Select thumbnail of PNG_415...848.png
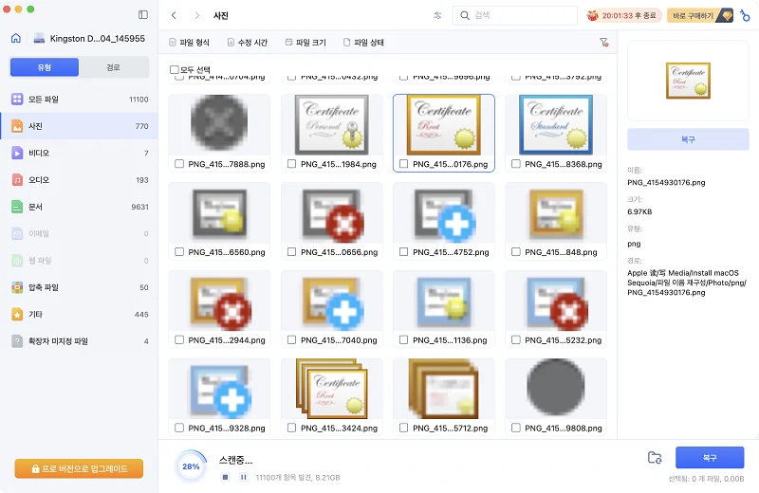The height and width of the screenshot is (493, 759). tap(556, 215)
